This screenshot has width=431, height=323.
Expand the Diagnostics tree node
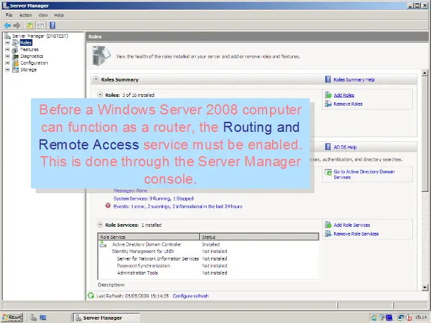tap(7, 57)
